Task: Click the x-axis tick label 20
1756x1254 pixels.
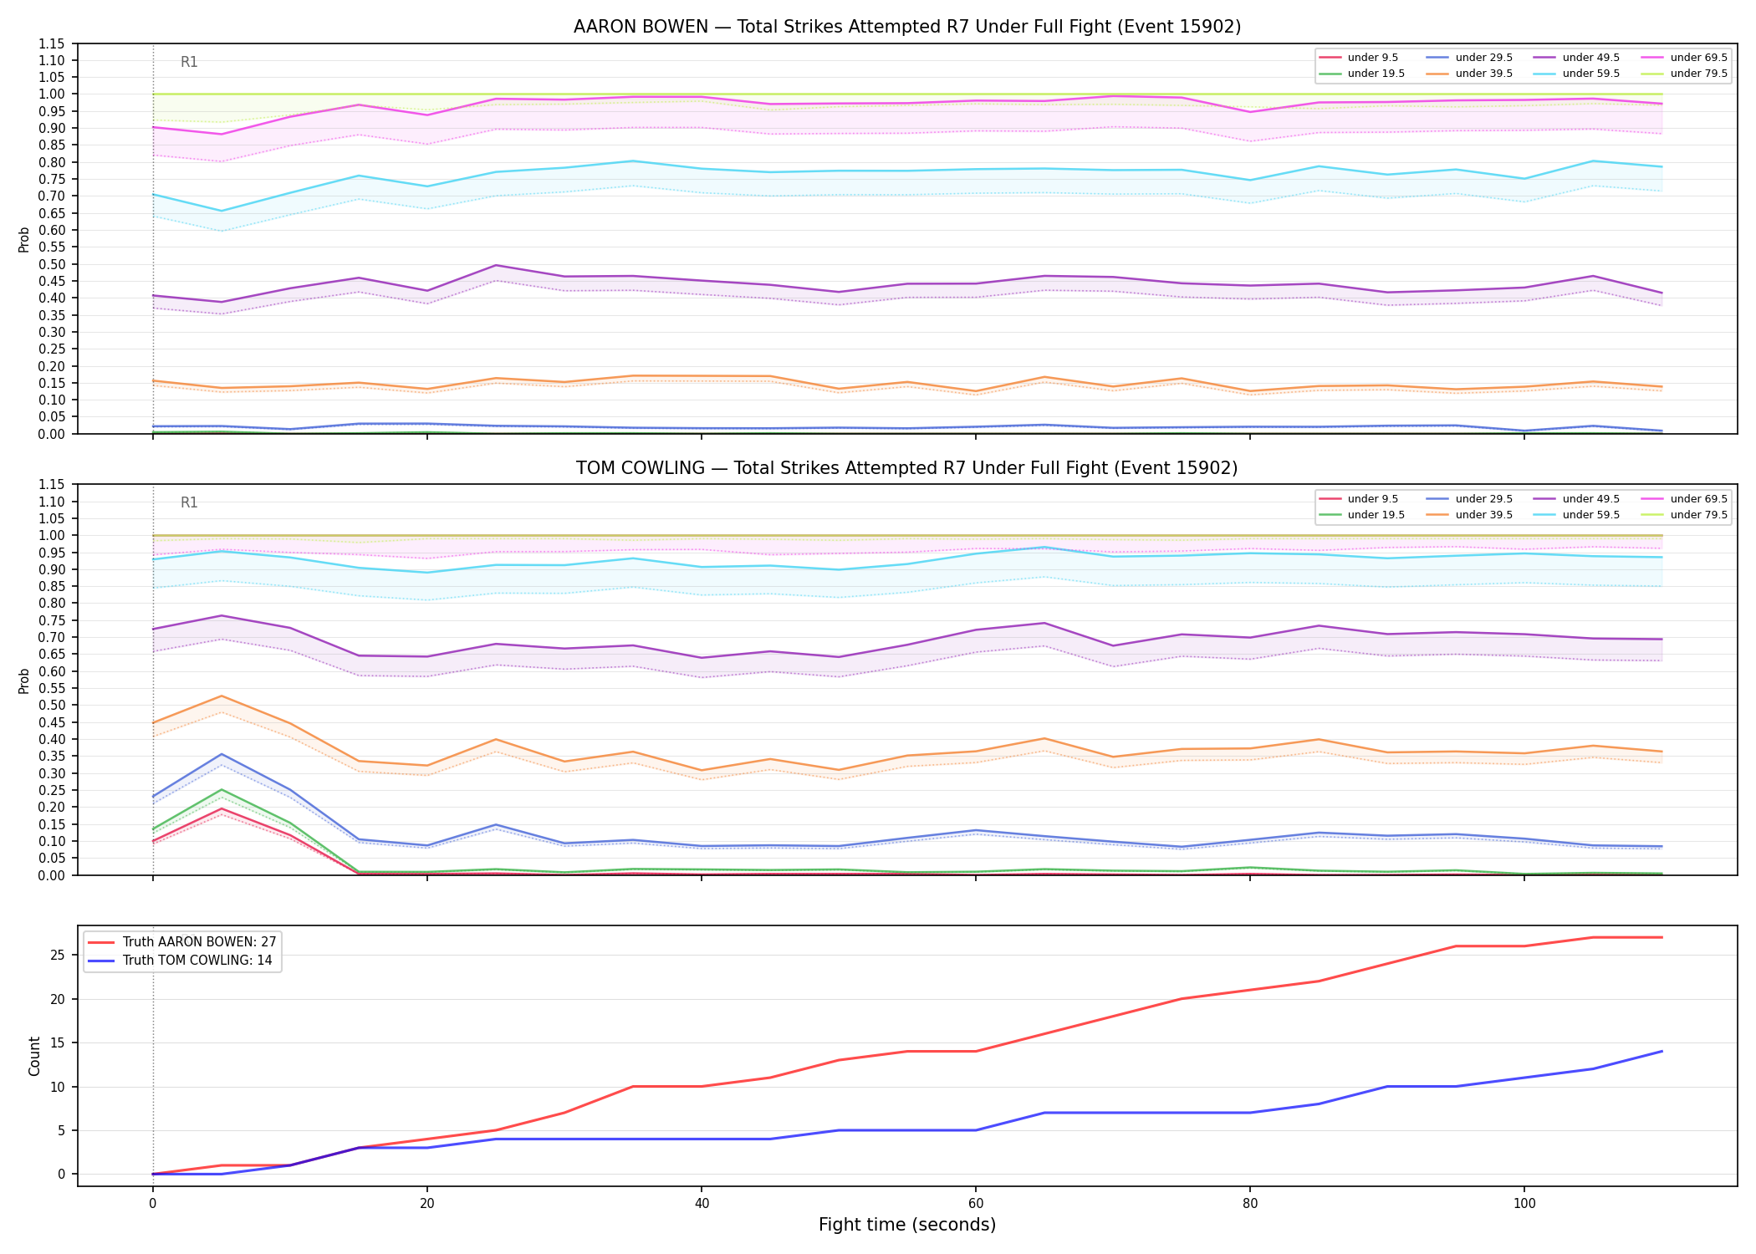Action: [x=426, y=1204]
